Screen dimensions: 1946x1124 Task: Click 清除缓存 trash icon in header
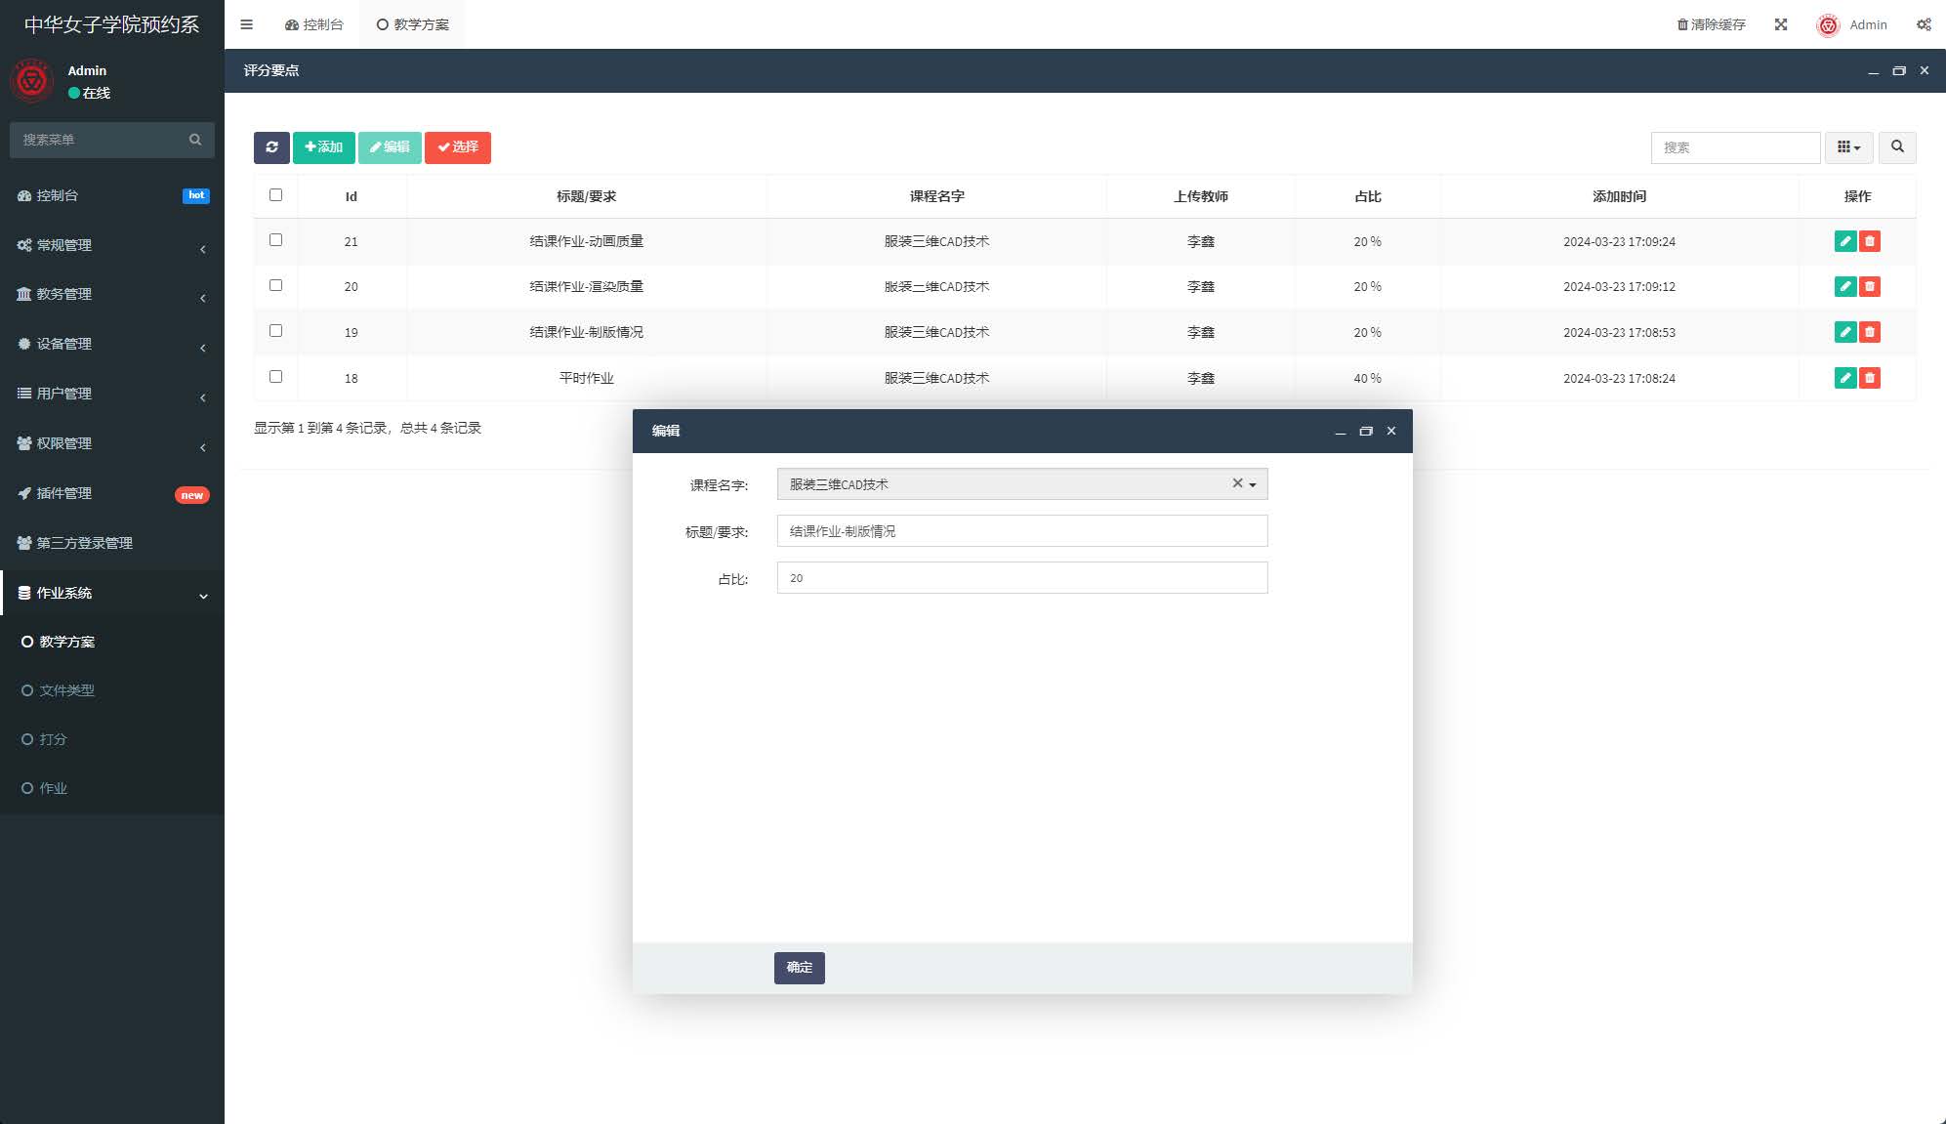click(x=1682, y=24)
